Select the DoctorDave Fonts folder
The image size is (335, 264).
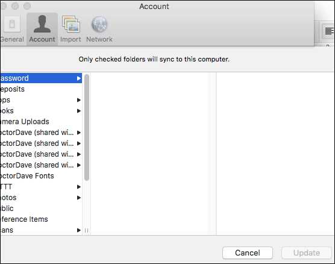pyautogui.click(x=41, y=176)
